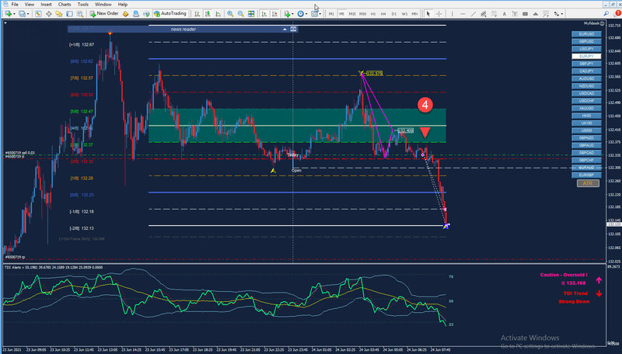Expand the new chart dropdown arrow
Screen dimensions: 622x354
(15, 14)
